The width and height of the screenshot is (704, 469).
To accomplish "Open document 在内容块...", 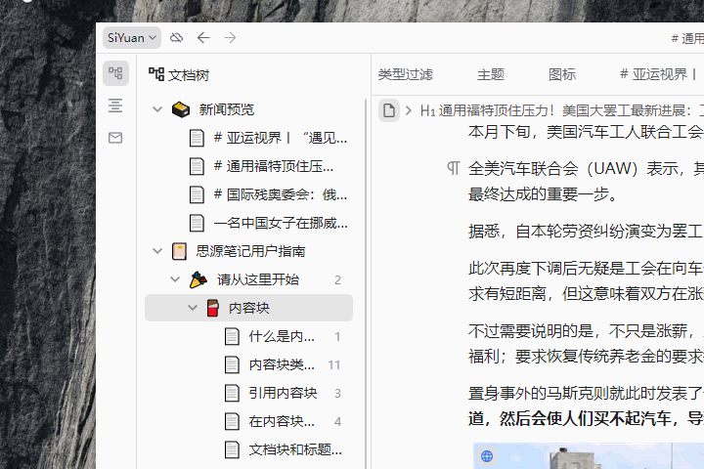I will click(282, 421).
